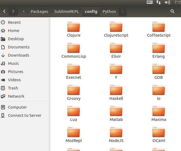Open Python in the path bar

109,11
